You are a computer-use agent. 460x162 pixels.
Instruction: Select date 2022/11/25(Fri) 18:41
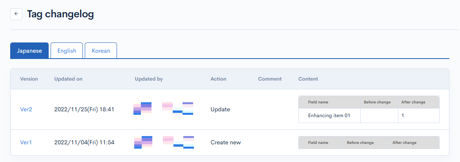84,109
